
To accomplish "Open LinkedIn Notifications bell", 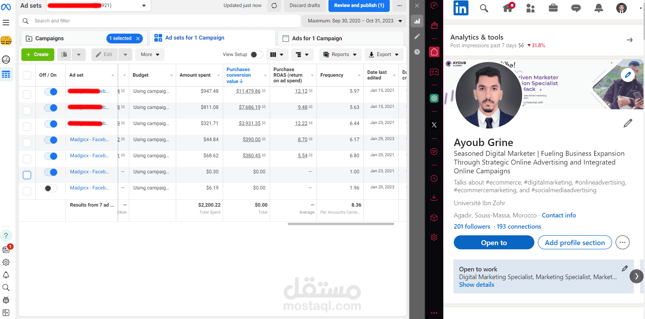I will [x=599, y=8].
